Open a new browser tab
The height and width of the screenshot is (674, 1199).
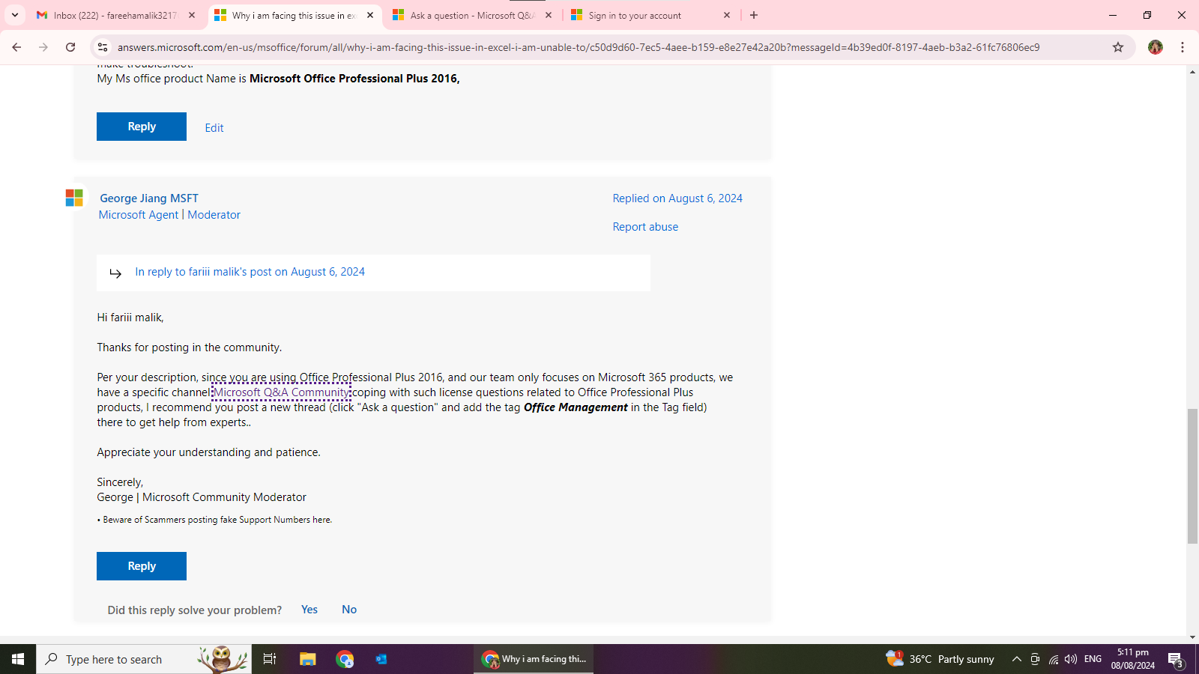(x=754, y=15)
